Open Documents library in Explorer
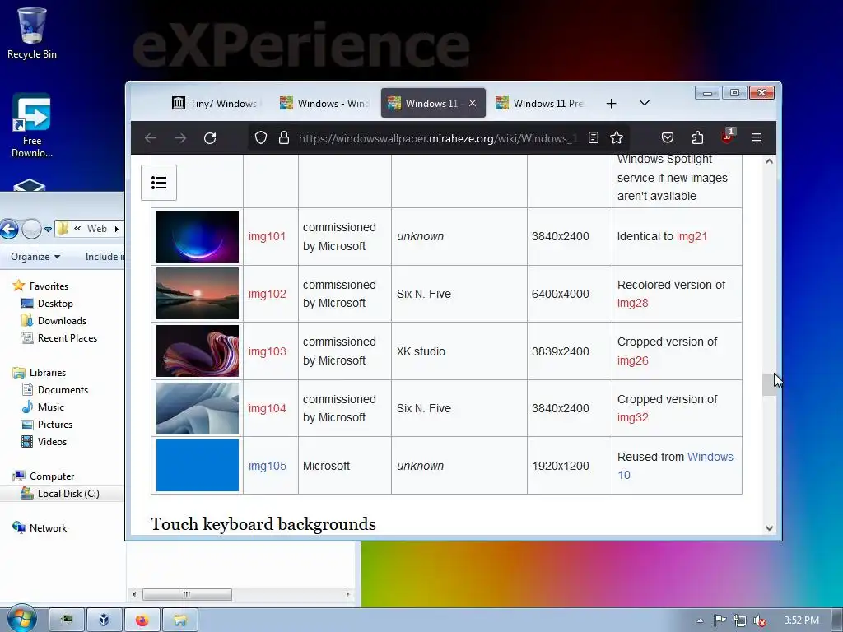843x632 pixels. pos(63,389)
